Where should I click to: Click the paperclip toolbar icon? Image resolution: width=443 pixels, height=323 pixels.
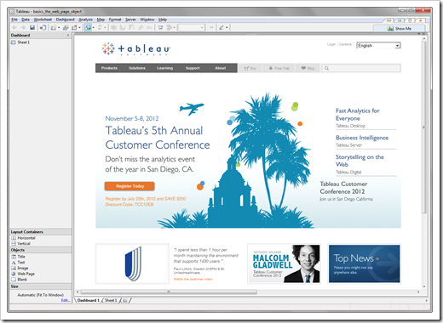(141, 27)
